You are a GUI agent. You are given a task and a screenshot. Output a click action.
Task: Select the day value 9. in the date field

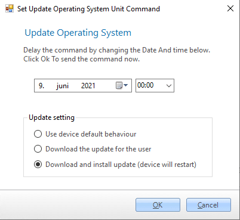(x=41, y=86)
